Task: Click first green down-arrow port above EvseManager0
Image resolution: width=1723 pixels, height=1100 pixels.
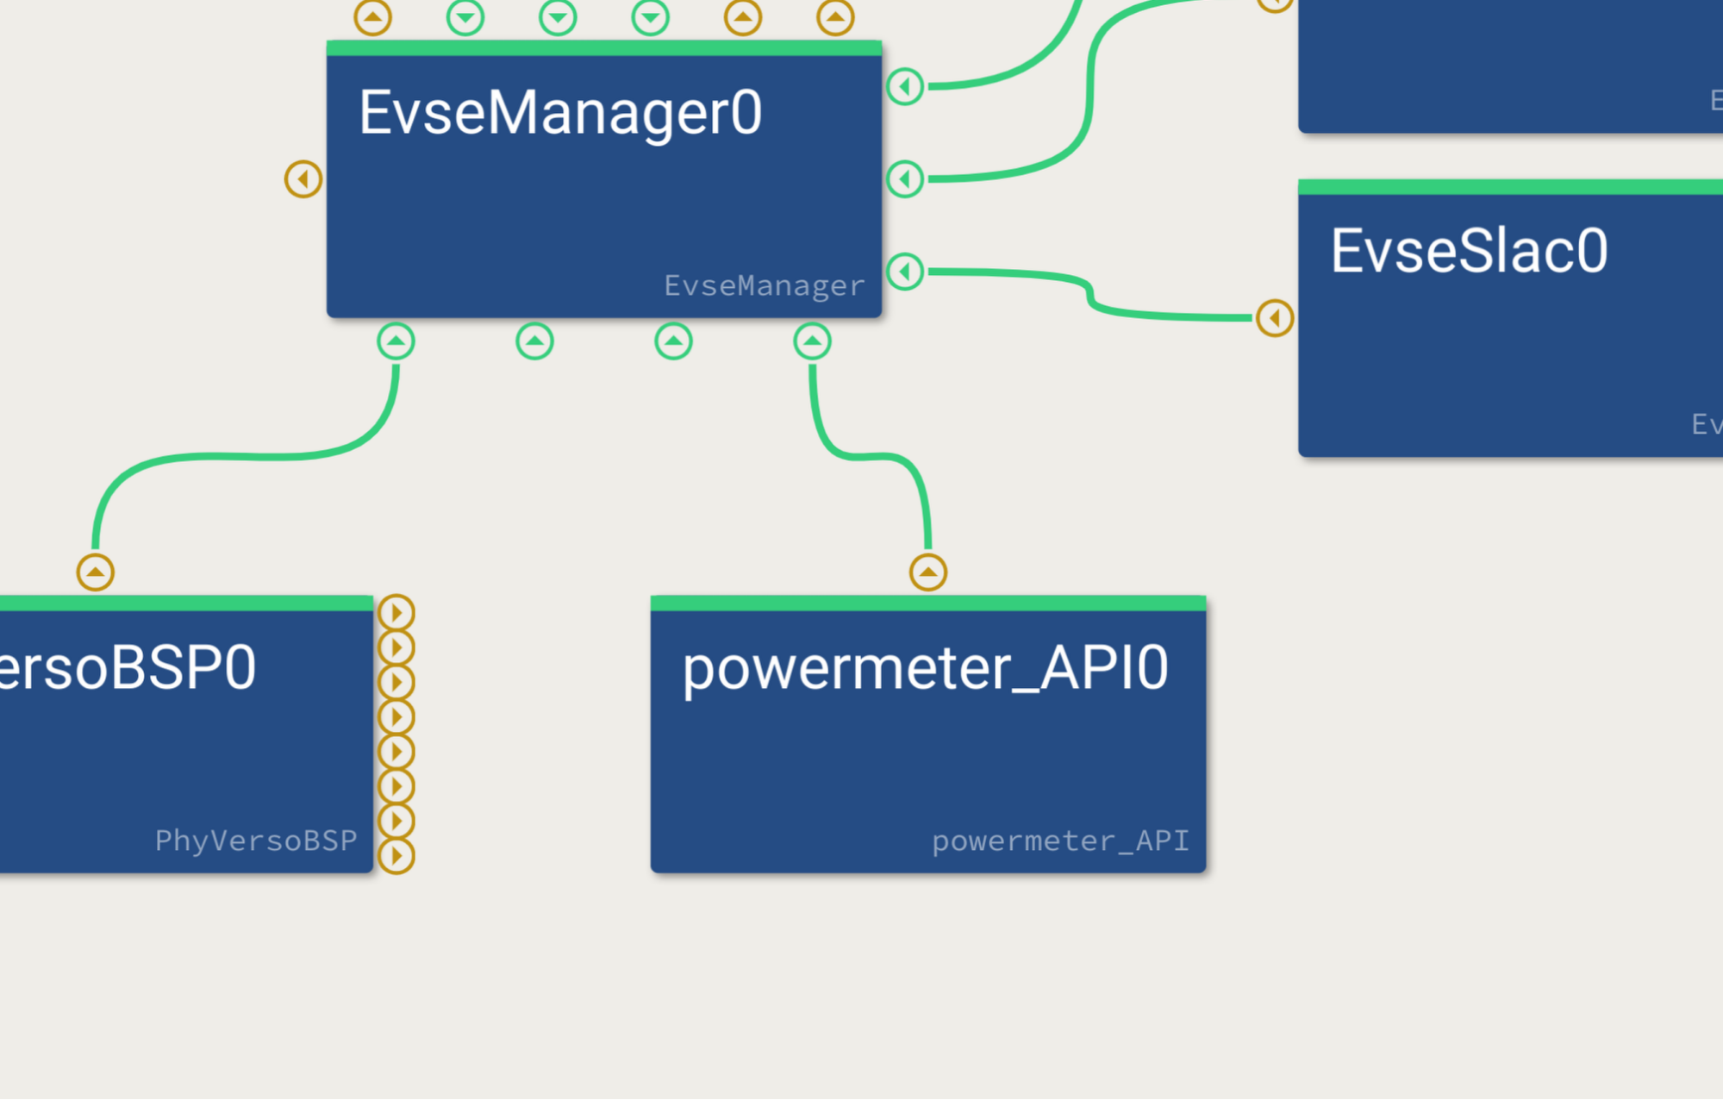Action: click(465, 17)
